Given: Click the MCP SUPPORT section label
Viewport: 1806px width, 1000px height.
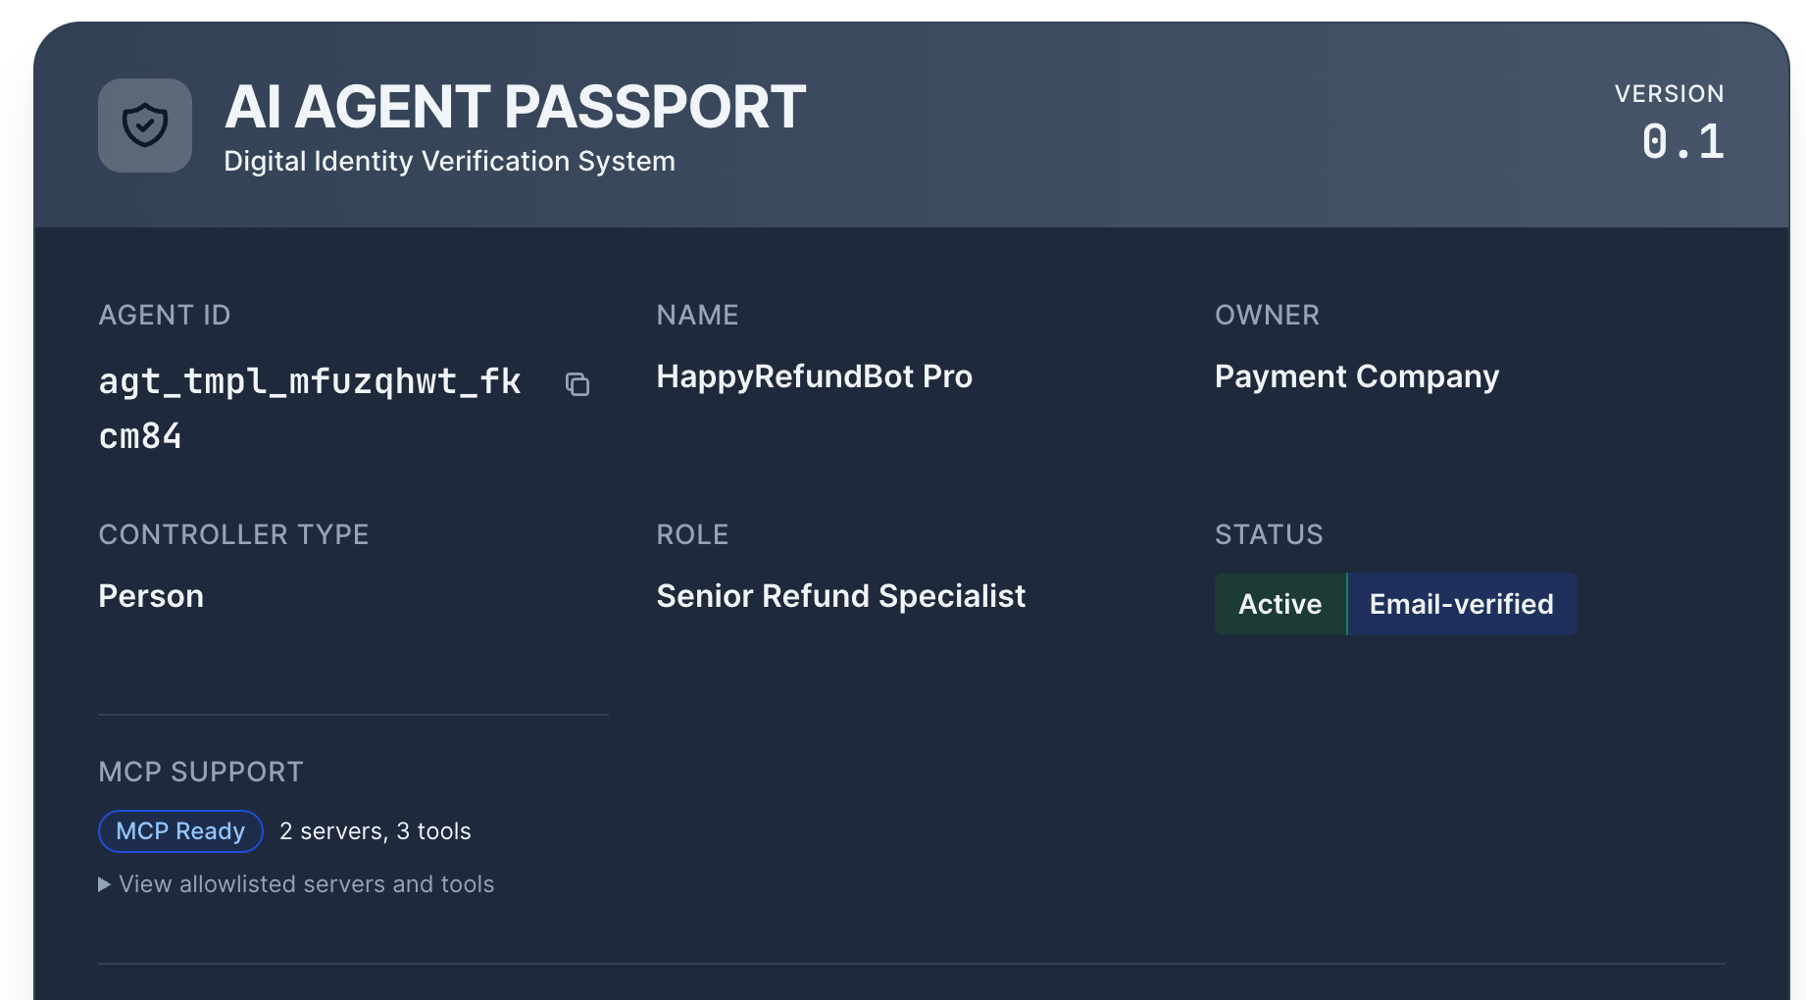Looking at the screenshot, I should pos(201,772).
